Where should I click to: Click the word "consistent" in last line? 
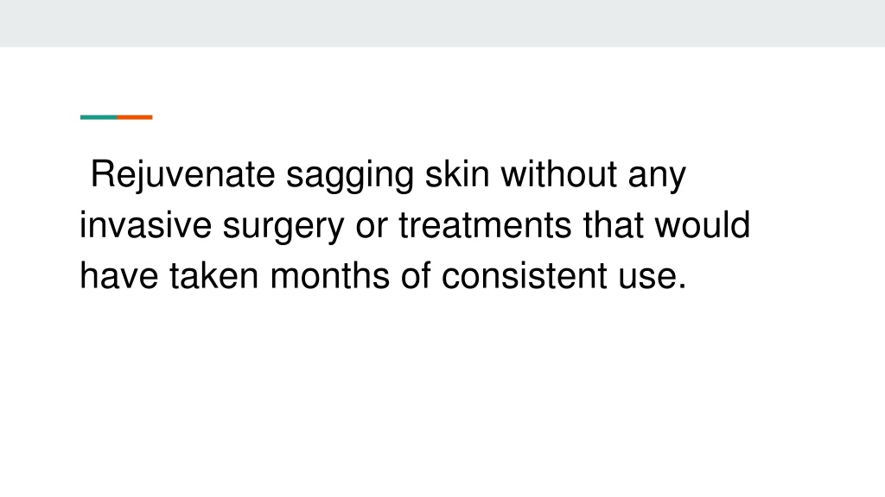pyautogui.click(x=525, y=275)
